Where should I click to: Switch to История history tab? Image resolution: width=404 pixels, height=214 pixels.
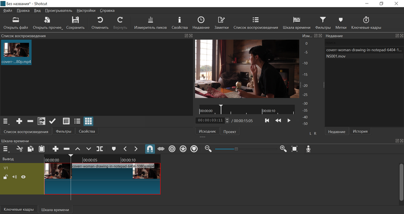(360, 131)
